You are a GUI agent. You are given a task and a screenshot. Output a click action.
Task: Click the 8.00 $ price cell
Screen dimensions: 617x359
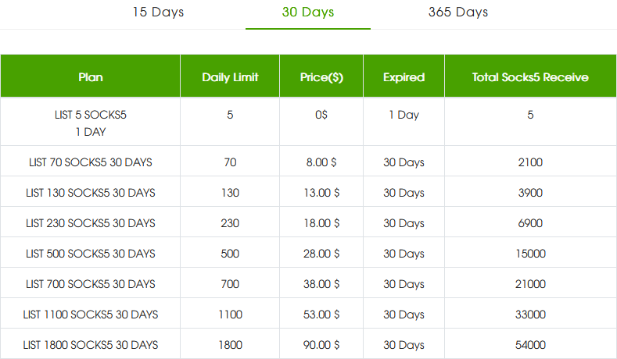(x=321, y=162)
